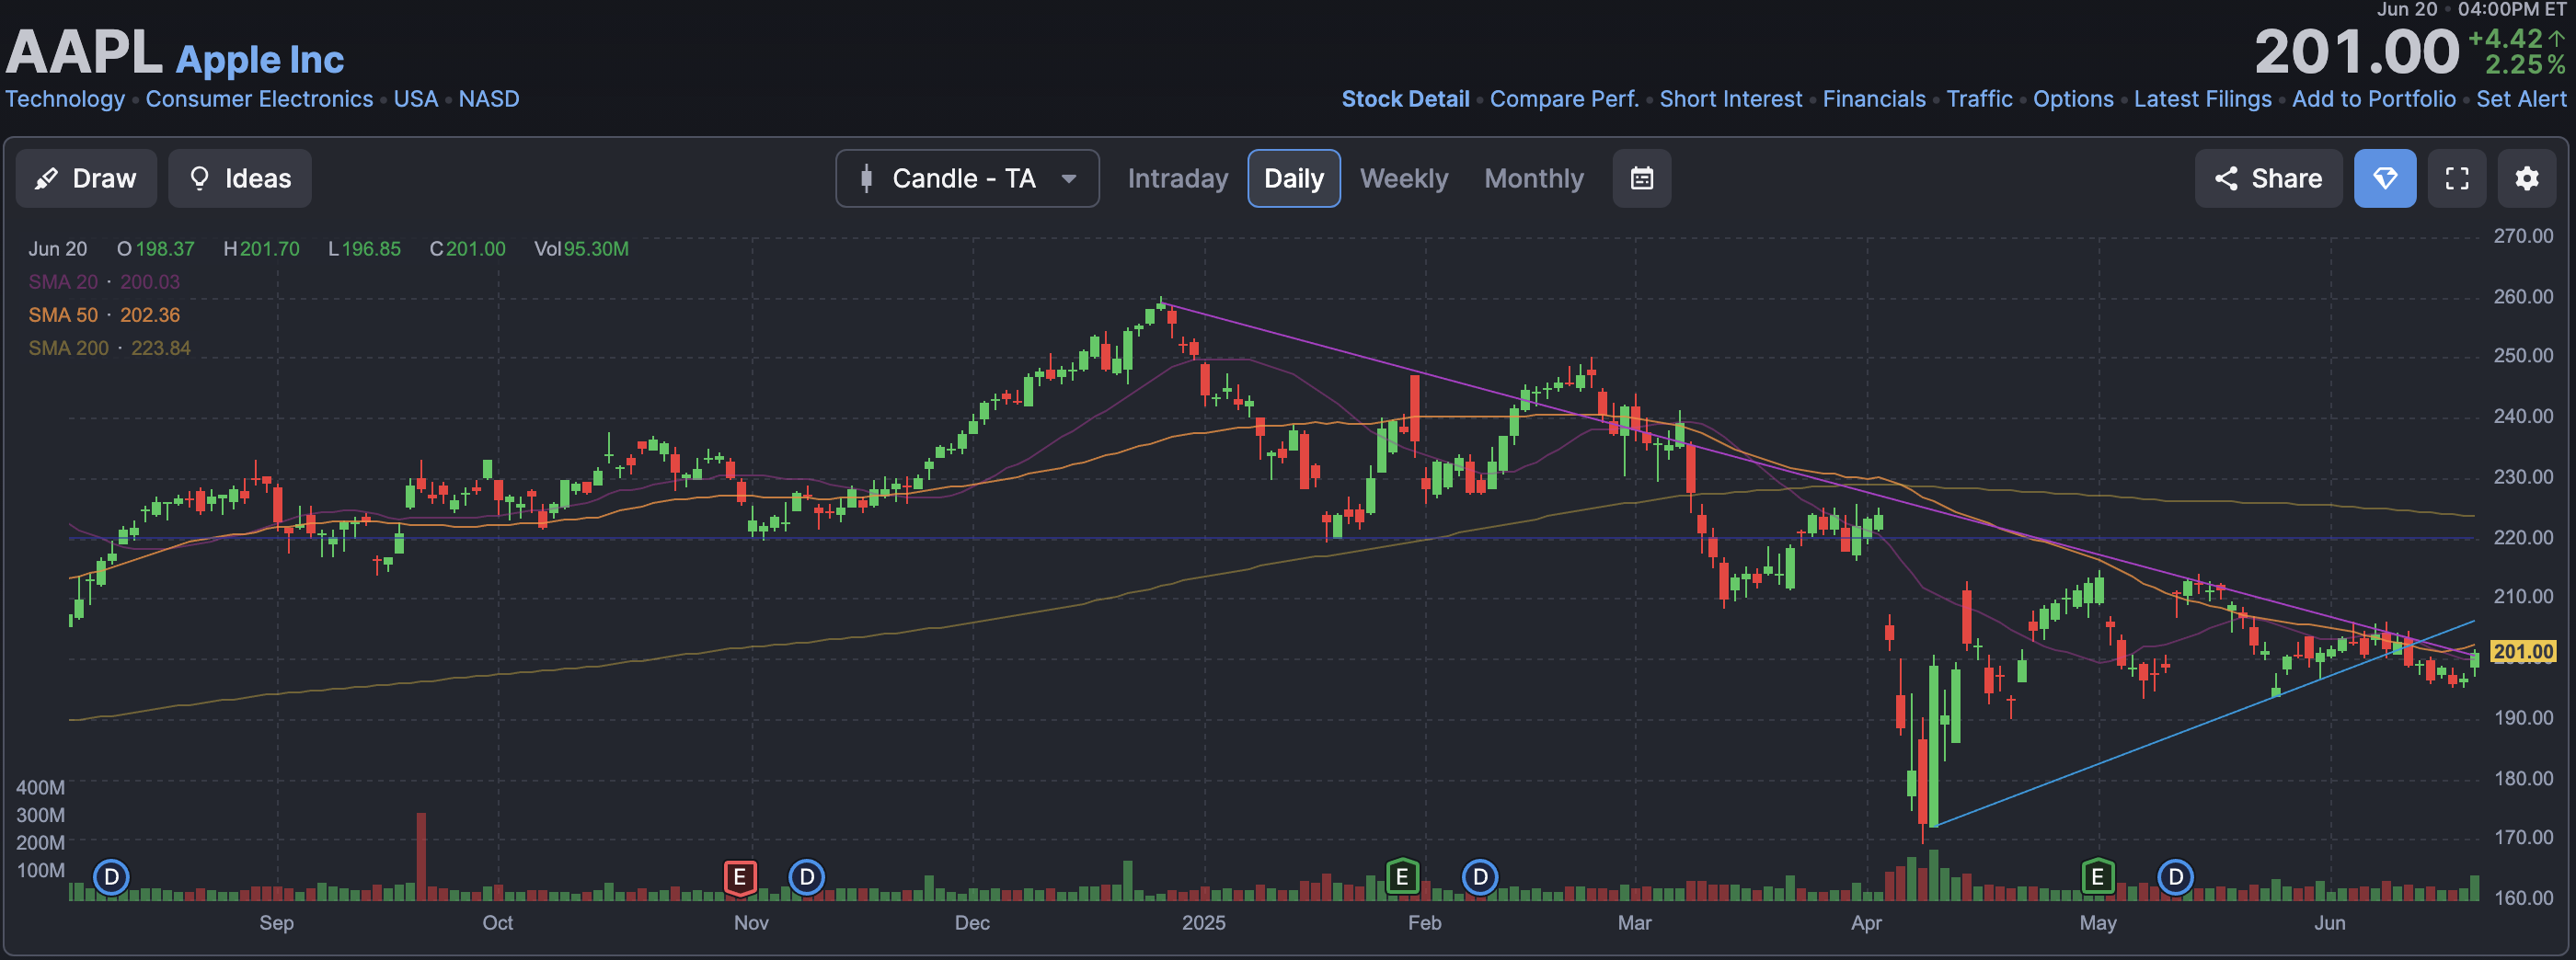
Task: Click the red earnings E marker before November
Action: [x=740, y=878]
